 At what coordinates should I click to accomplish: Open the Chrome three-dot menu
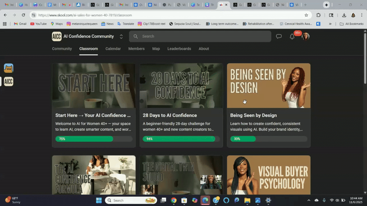pyautogui.click(x=362, y=15)
